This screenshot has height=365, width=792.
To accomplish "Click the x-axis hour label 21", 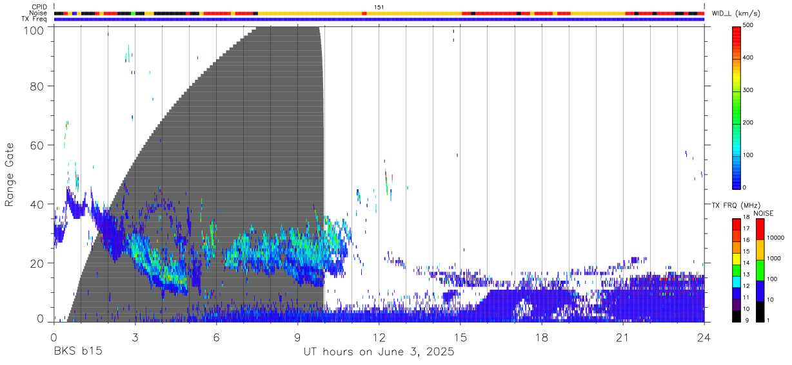I will [x=622, y=337].
